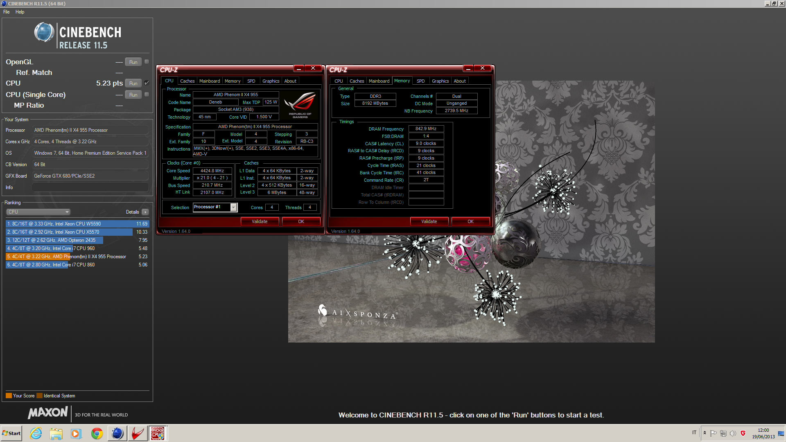Run the CPU benchmark

click(133, 83)
